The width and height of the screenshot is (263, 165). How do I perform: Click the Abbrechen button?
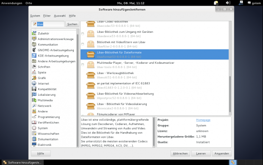click(x=180, y=154)
